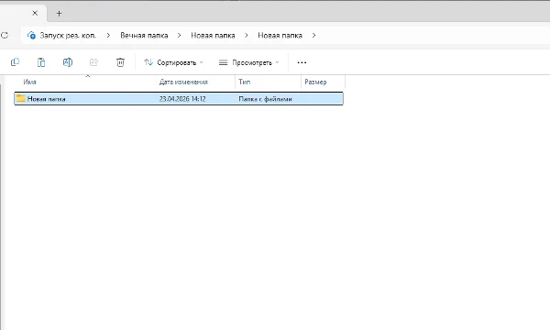Expand chevron after Вечная папка

(180, 35)
